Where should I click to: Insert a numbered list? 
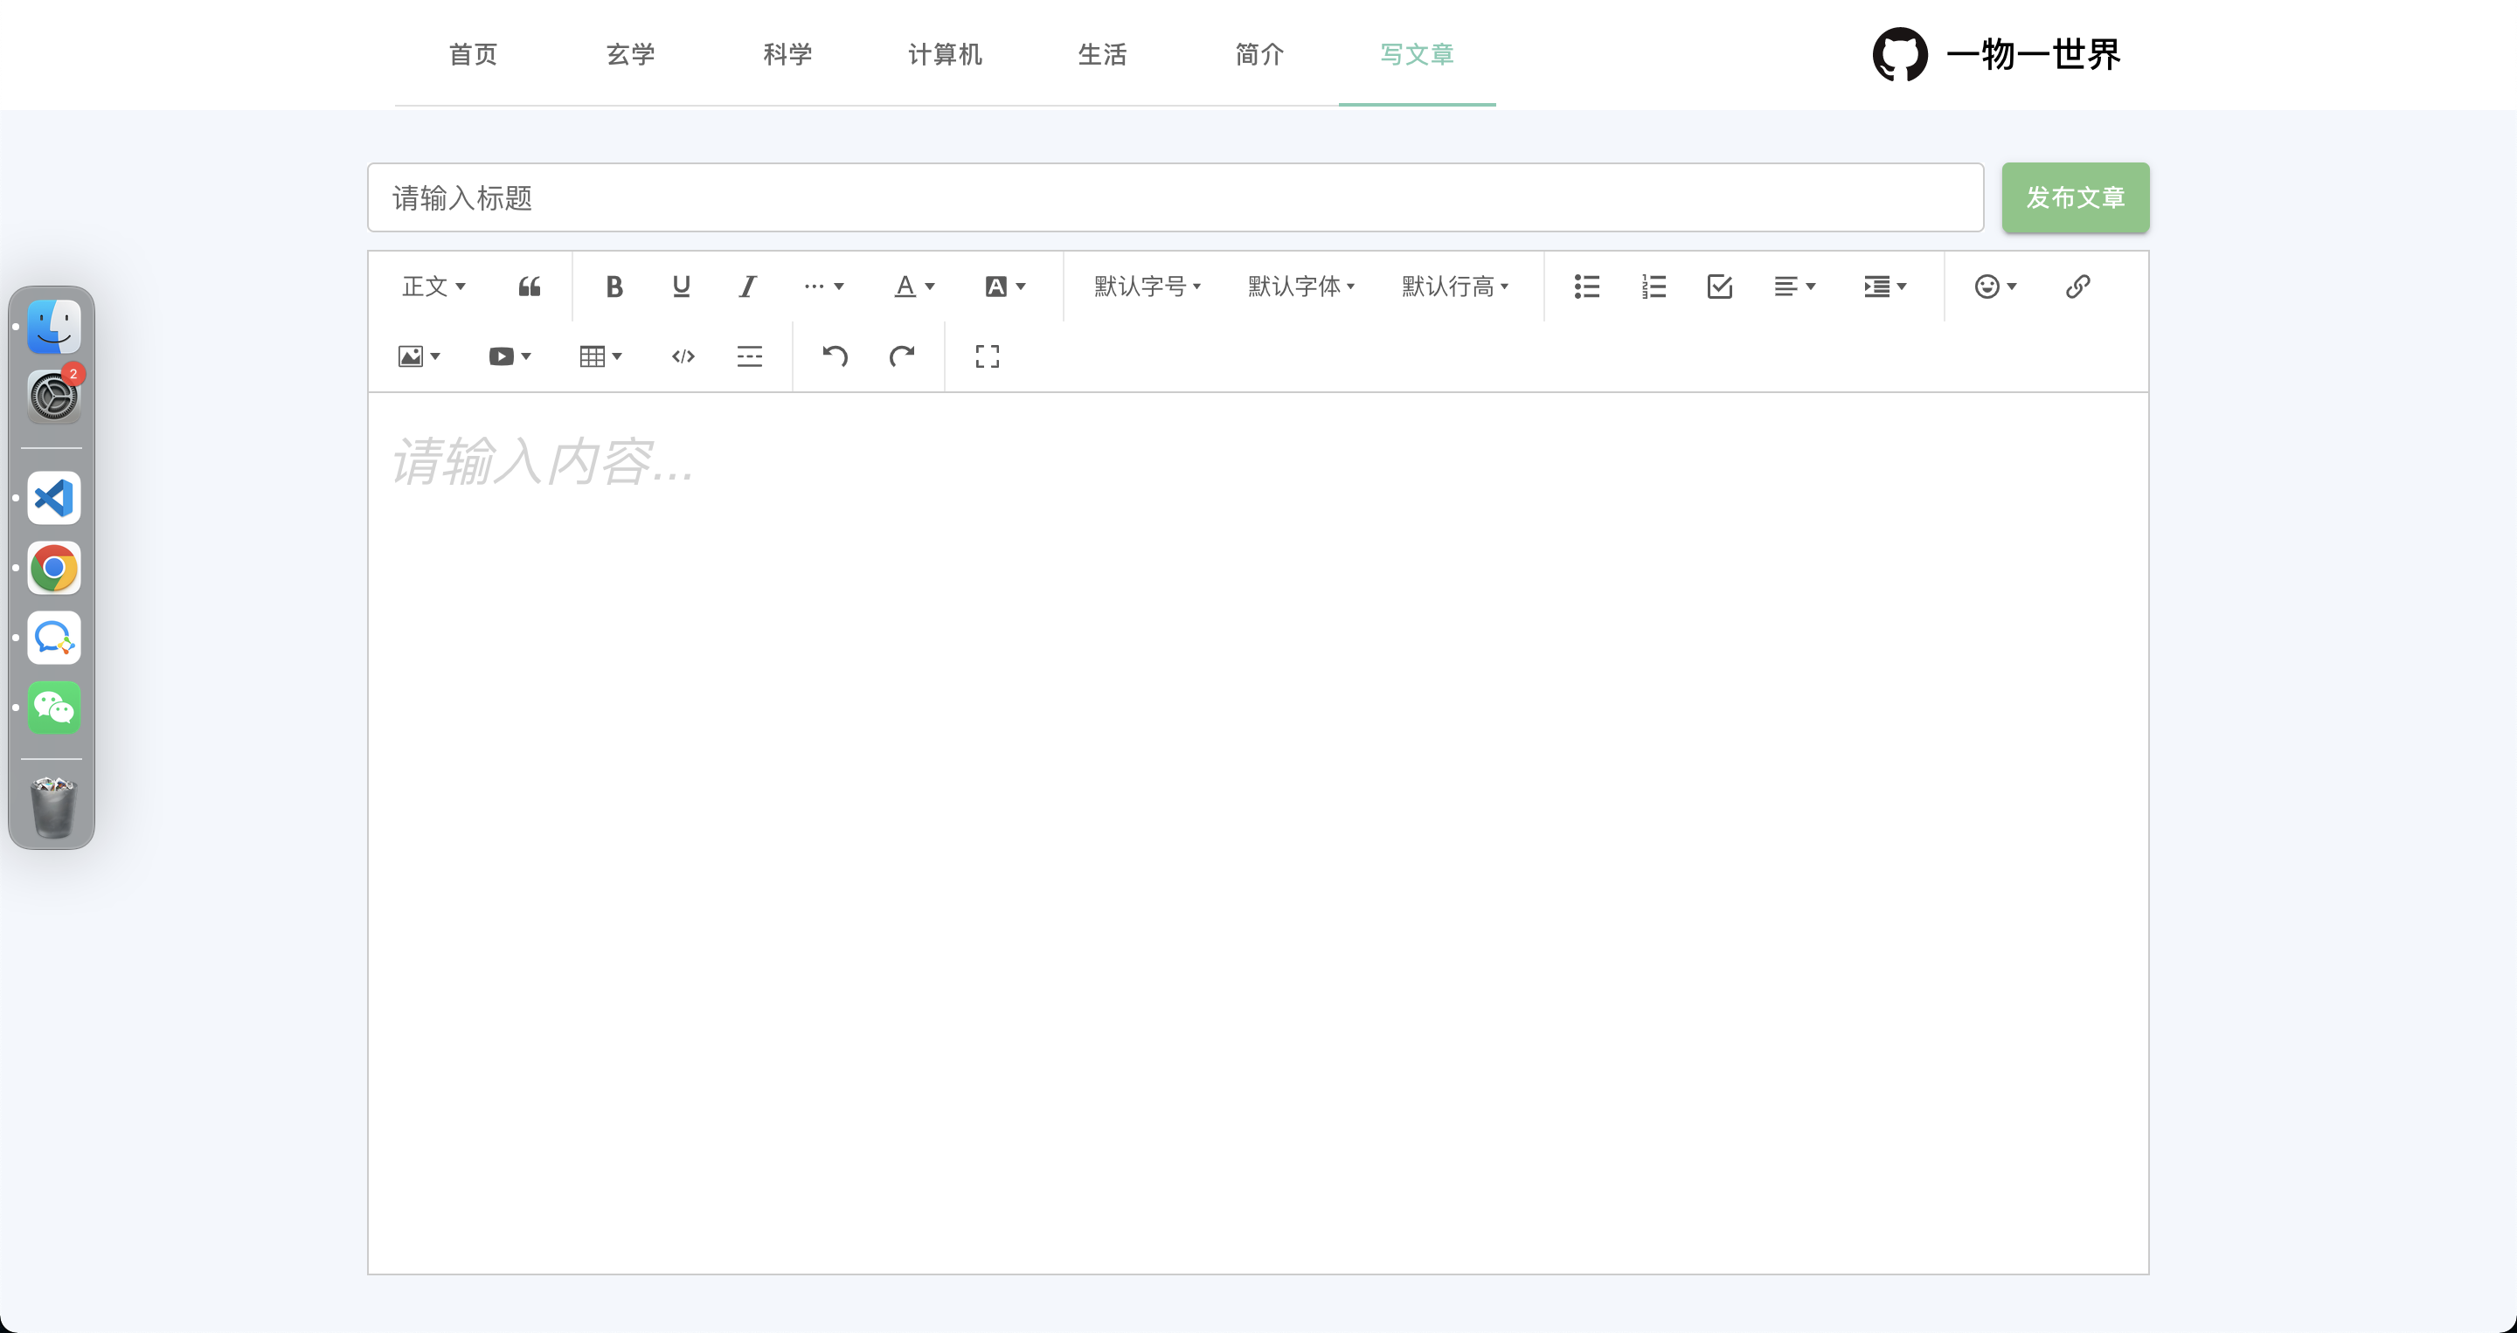[1654, 287]
